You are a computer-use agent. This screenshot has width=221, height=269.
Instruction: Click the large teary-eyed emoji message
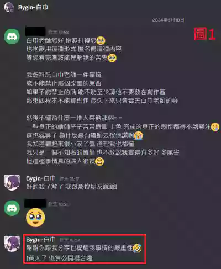point(35,218)
